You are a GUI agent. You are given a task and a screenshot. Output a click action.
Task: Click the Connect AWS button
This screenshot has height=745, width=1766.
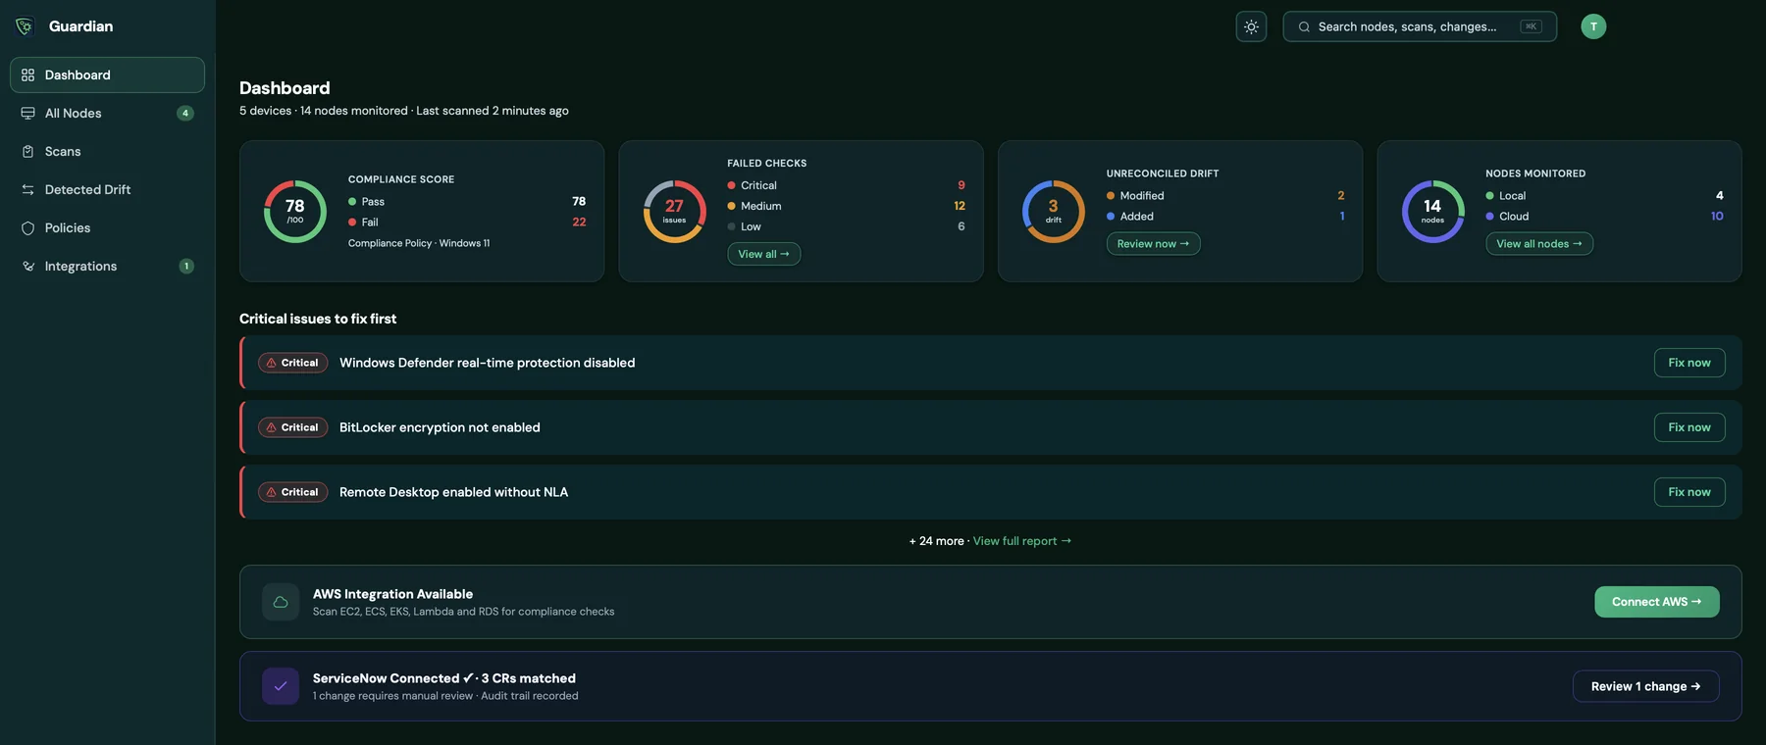[1657, 602]
